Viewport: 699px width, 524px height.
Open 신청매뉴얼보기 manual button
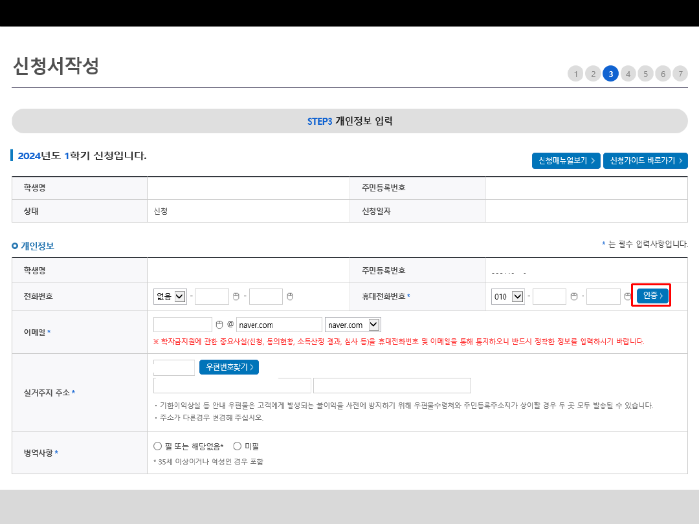click(x=566, y=160)
